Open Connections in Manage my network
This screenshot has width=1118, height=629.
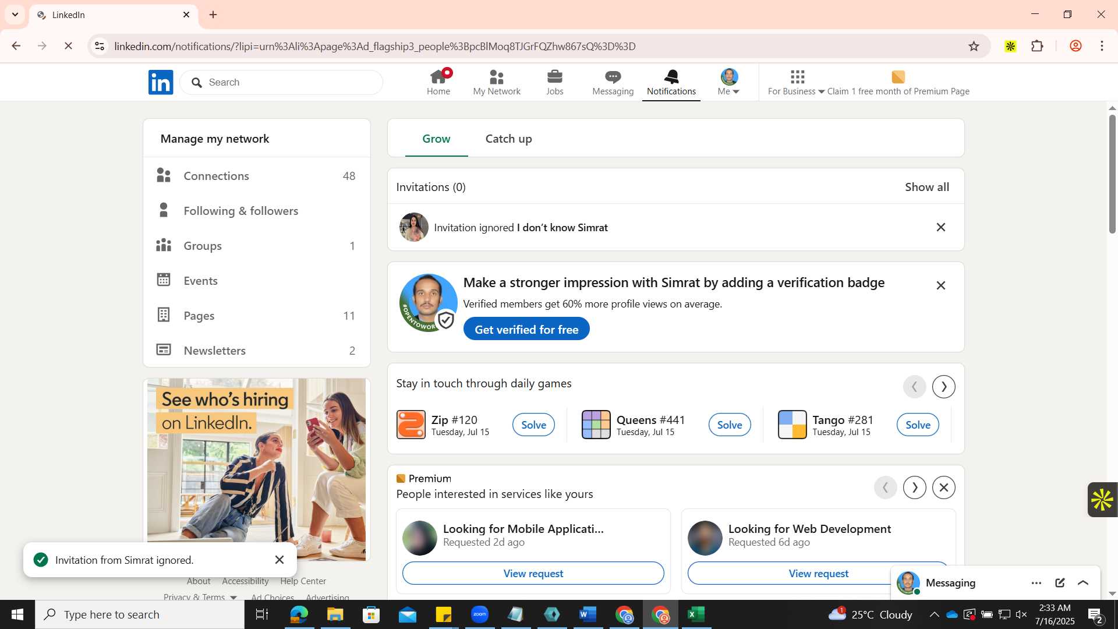pos(256,176)
